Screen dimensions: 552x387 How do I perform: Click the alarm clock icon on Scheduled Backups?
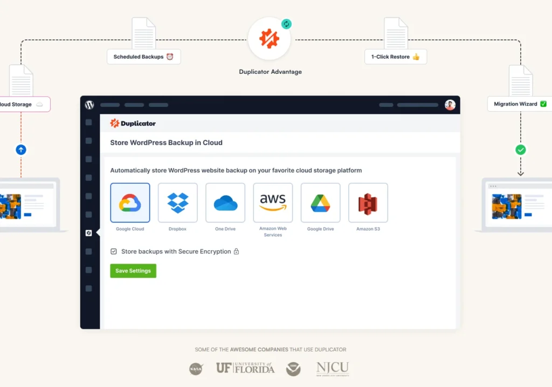pyautogui.click(x=170, y=57)
